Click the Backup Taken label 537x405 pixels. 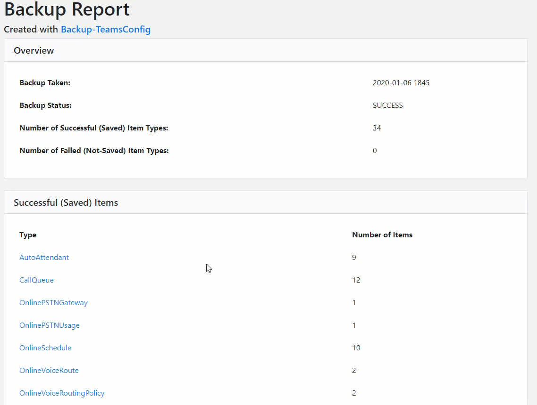(45, 83)
